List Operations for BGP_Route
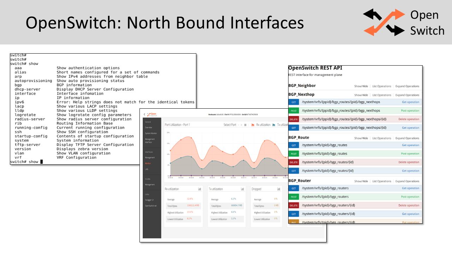This screenshot has height=254, width=452. [x=382, y=138]
